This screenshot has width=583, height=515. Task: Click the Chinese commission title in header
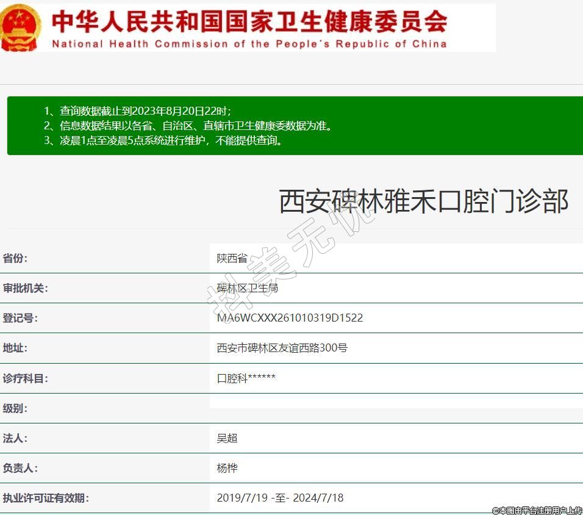pos(249,21)
